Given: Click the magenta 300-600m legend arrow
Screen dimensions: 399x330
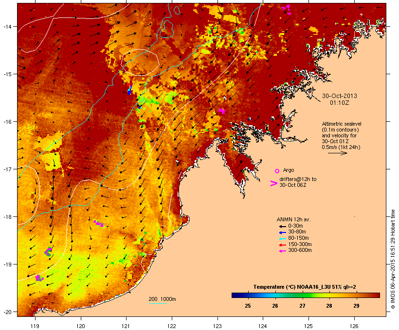Looking at the screenshot, I should 282,251.
